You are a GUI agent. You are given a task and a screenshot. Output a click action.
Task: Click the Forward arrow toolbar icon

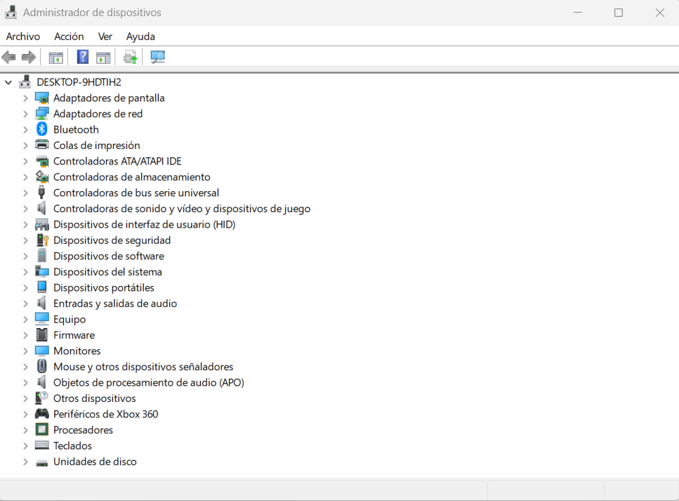tap(29, 57)
